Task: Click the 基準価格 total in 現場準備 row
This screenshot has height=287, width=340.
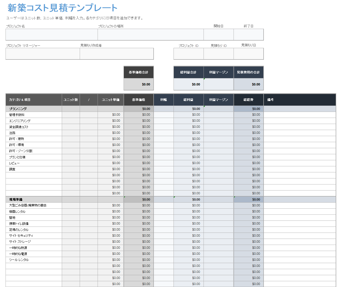Action: [139, 200]
